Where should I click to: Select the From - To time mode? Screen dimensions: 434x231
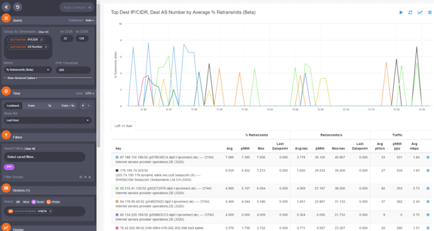[68, 106]
